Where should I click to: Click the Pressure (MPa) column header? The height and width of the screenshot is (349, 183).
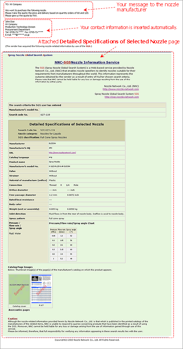53,231
